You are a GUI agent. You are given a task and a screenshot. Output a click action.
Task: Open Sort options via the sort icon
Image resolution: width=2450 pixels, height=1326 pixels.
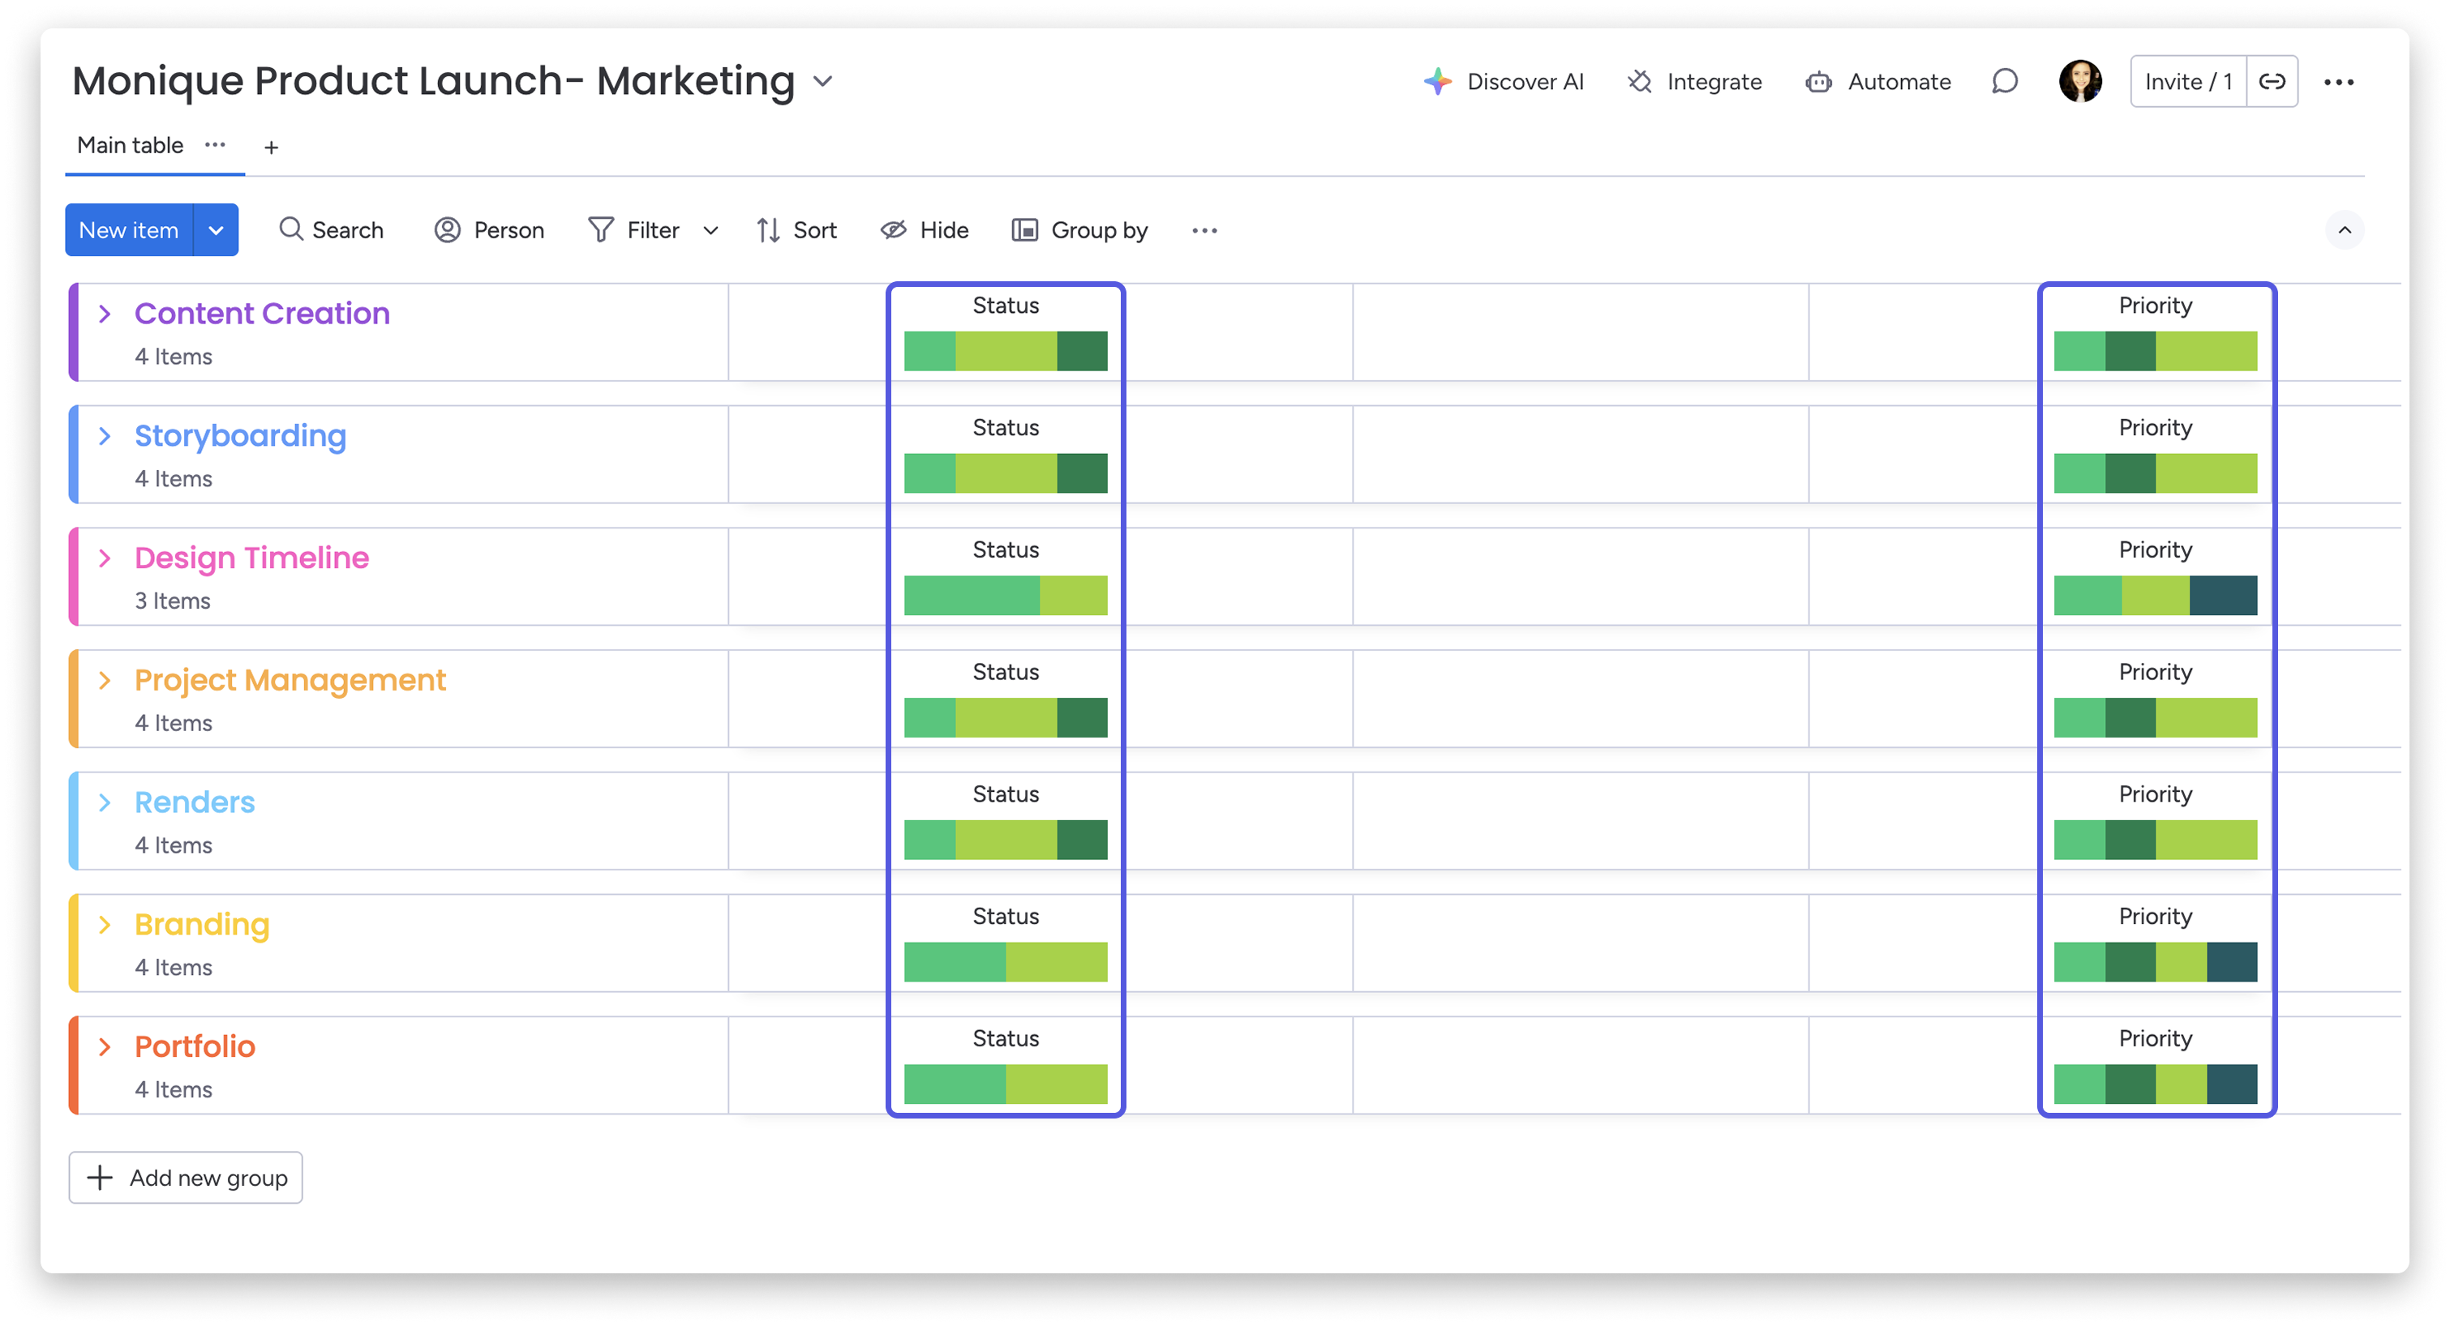click(x=769, y=229)
